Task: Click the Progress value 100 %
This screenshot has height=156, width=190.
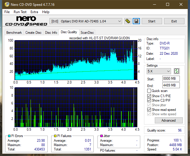Action: click(178, 140)
